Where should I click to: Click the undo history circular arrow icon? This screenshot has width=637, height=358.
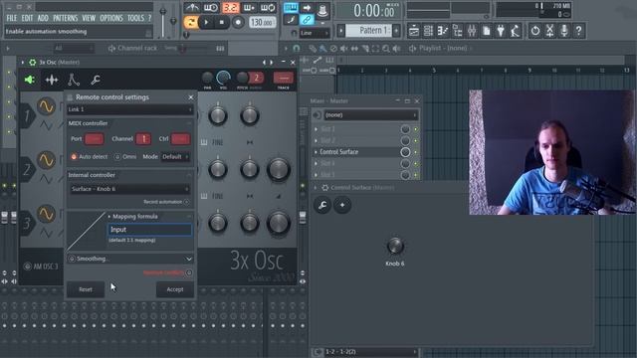pyautogui.click(x=535, y=31)
